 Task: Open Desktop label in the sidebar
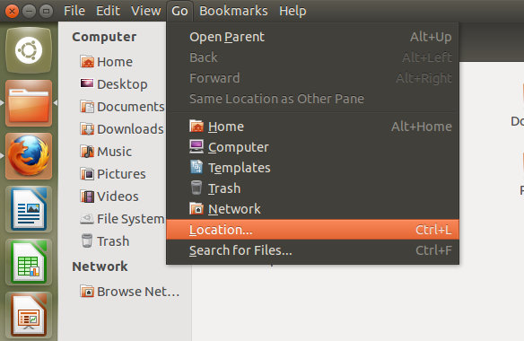click(x=122, y=84)
